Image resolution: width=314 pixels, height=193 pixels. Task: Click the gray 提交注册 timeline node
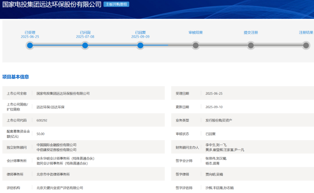[251, 45]
